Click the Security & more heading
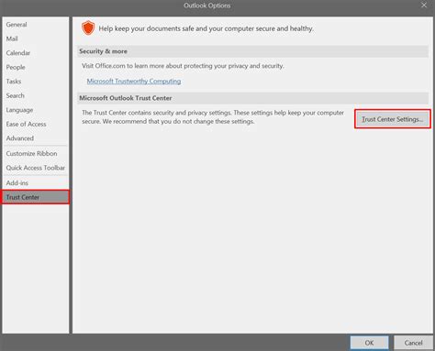435x351 pixels. (x=103, y=51)
